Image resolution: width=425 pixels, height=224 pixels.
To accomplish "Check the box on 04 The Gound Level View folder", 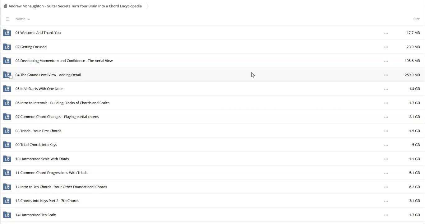I will (x=11, y=77).
